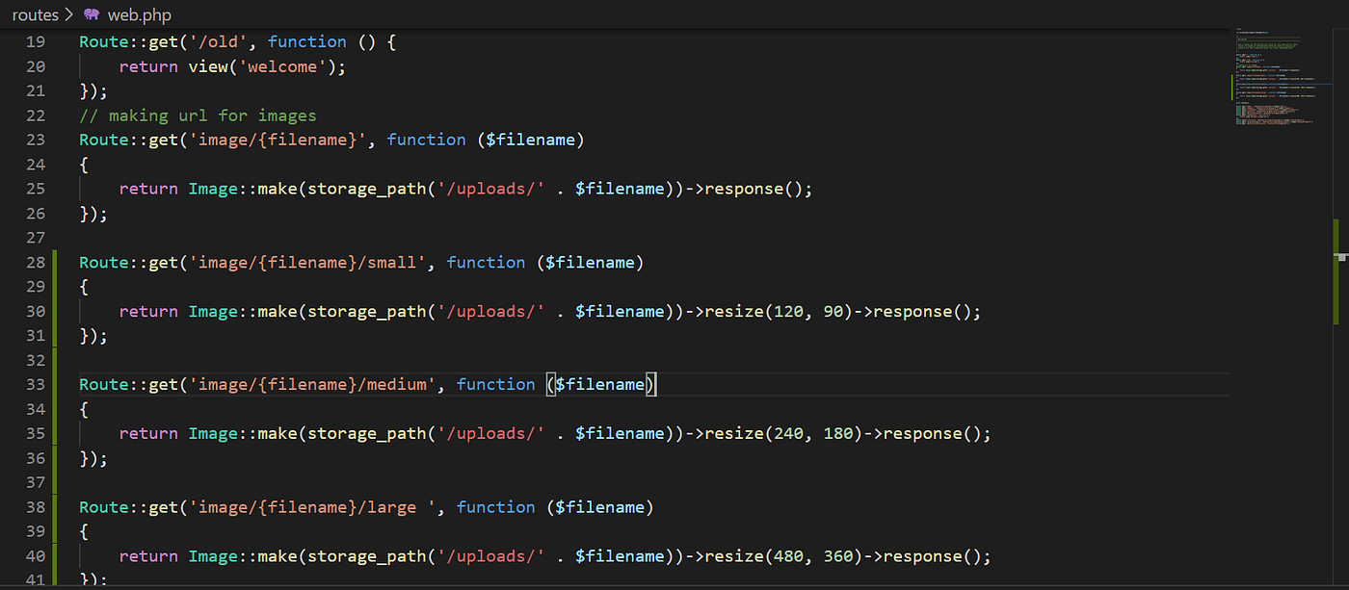This screenshot has width=1349, height=590.
Task: Click the 'welcome' string on line 20
Action: coord(282,66)
